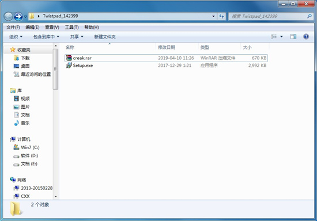Select the 下载 folder

tap(25, 58)
